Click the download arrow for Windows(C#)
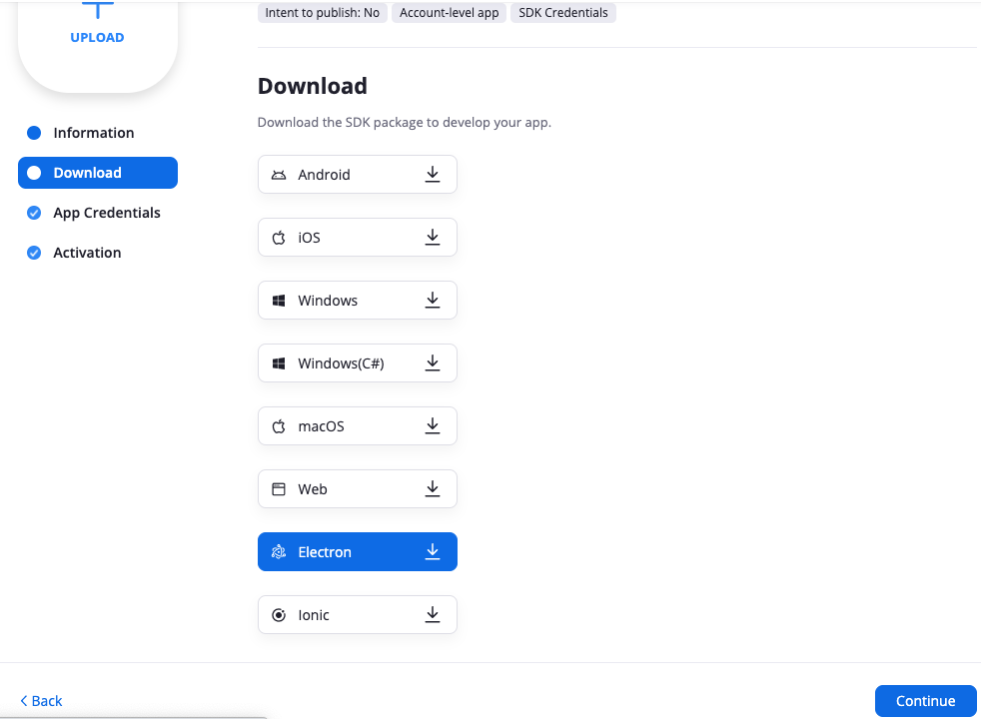 click(x=433, y=363)
